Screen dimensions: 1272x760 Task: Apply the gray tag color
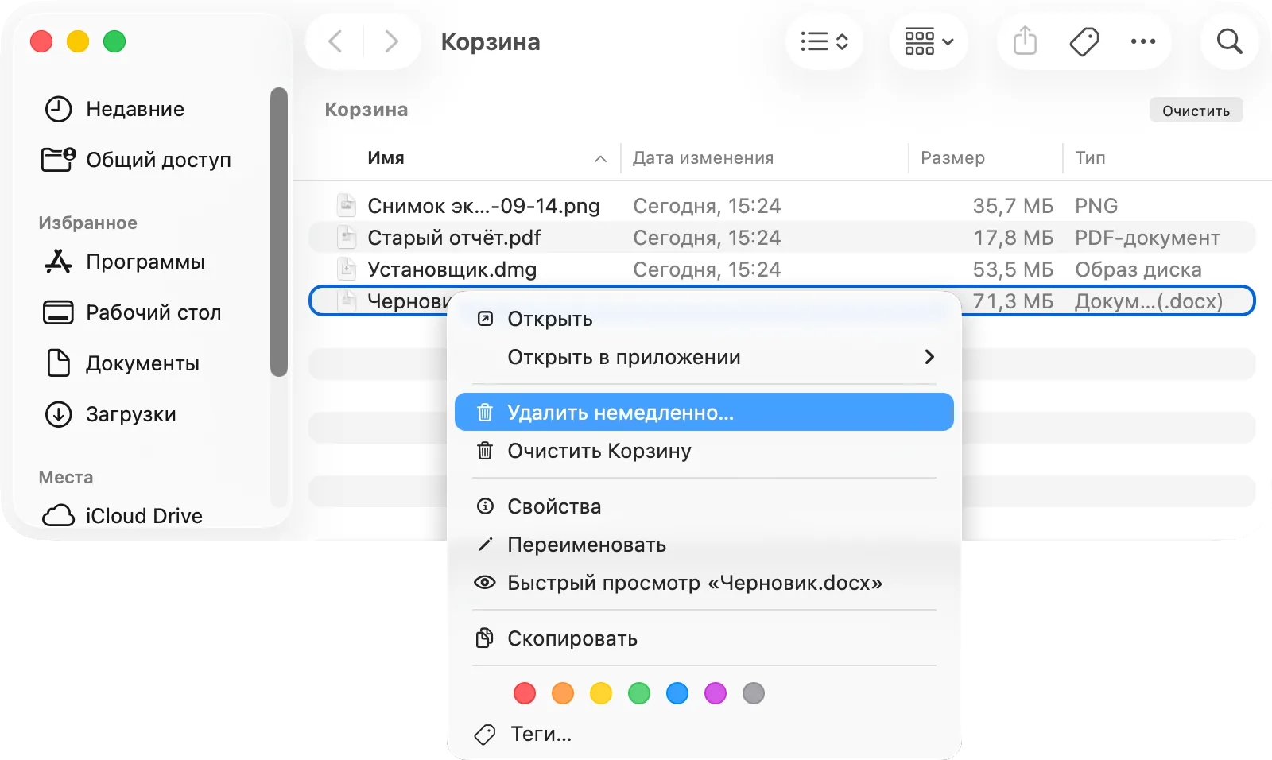pos(754,693)
